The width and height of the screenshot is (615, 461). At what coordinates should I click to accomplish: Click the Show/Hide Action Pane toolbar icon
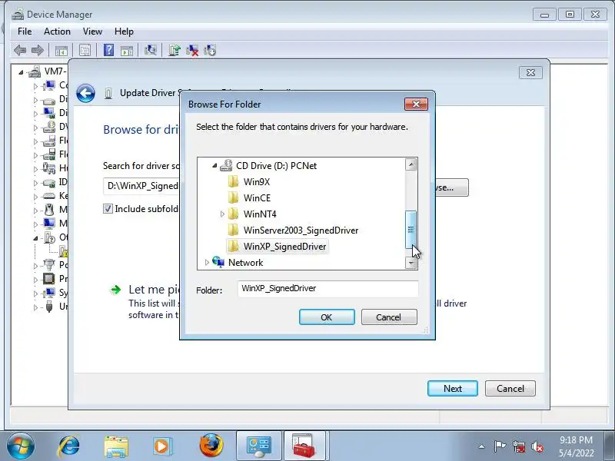(127, 50)
